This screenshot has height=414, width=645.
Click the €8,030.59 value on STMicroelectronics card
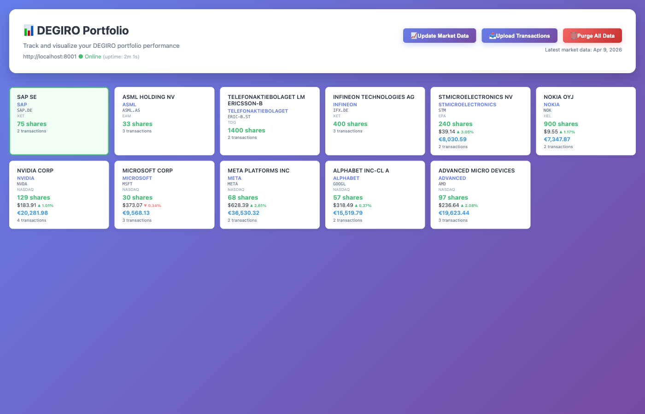click(452, 139)
